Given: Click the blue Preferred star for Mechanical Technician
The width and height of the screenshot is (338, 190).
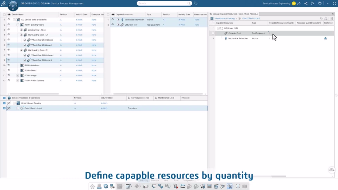Looking at the screenshot, I should 325,38.
